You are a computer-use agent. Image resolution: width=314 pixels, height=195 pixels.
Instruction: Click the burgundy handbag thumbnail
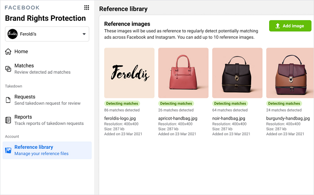point(290,73)
